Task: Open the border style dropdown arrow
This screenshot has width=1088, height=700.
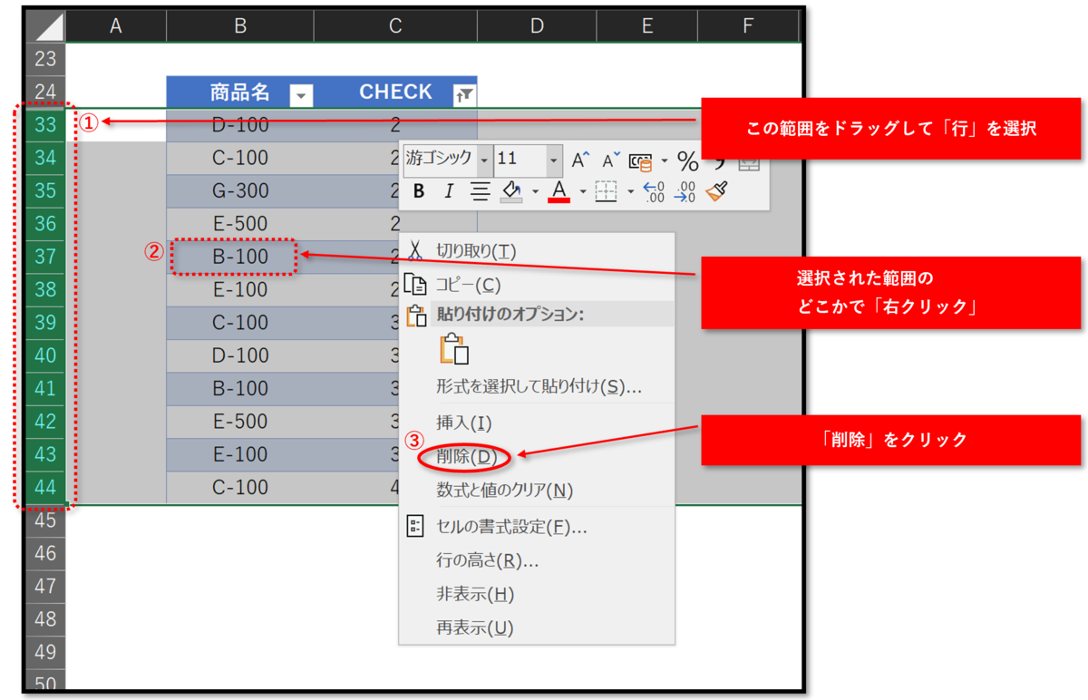Action: 630,191
